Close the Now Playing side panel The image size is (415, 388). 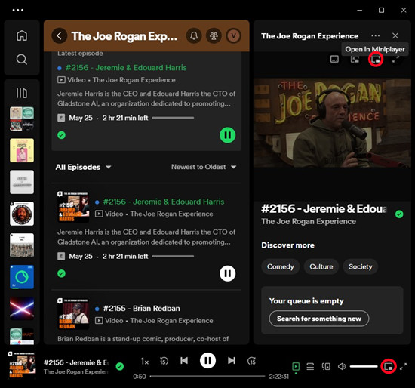click(x=395, y=35)
